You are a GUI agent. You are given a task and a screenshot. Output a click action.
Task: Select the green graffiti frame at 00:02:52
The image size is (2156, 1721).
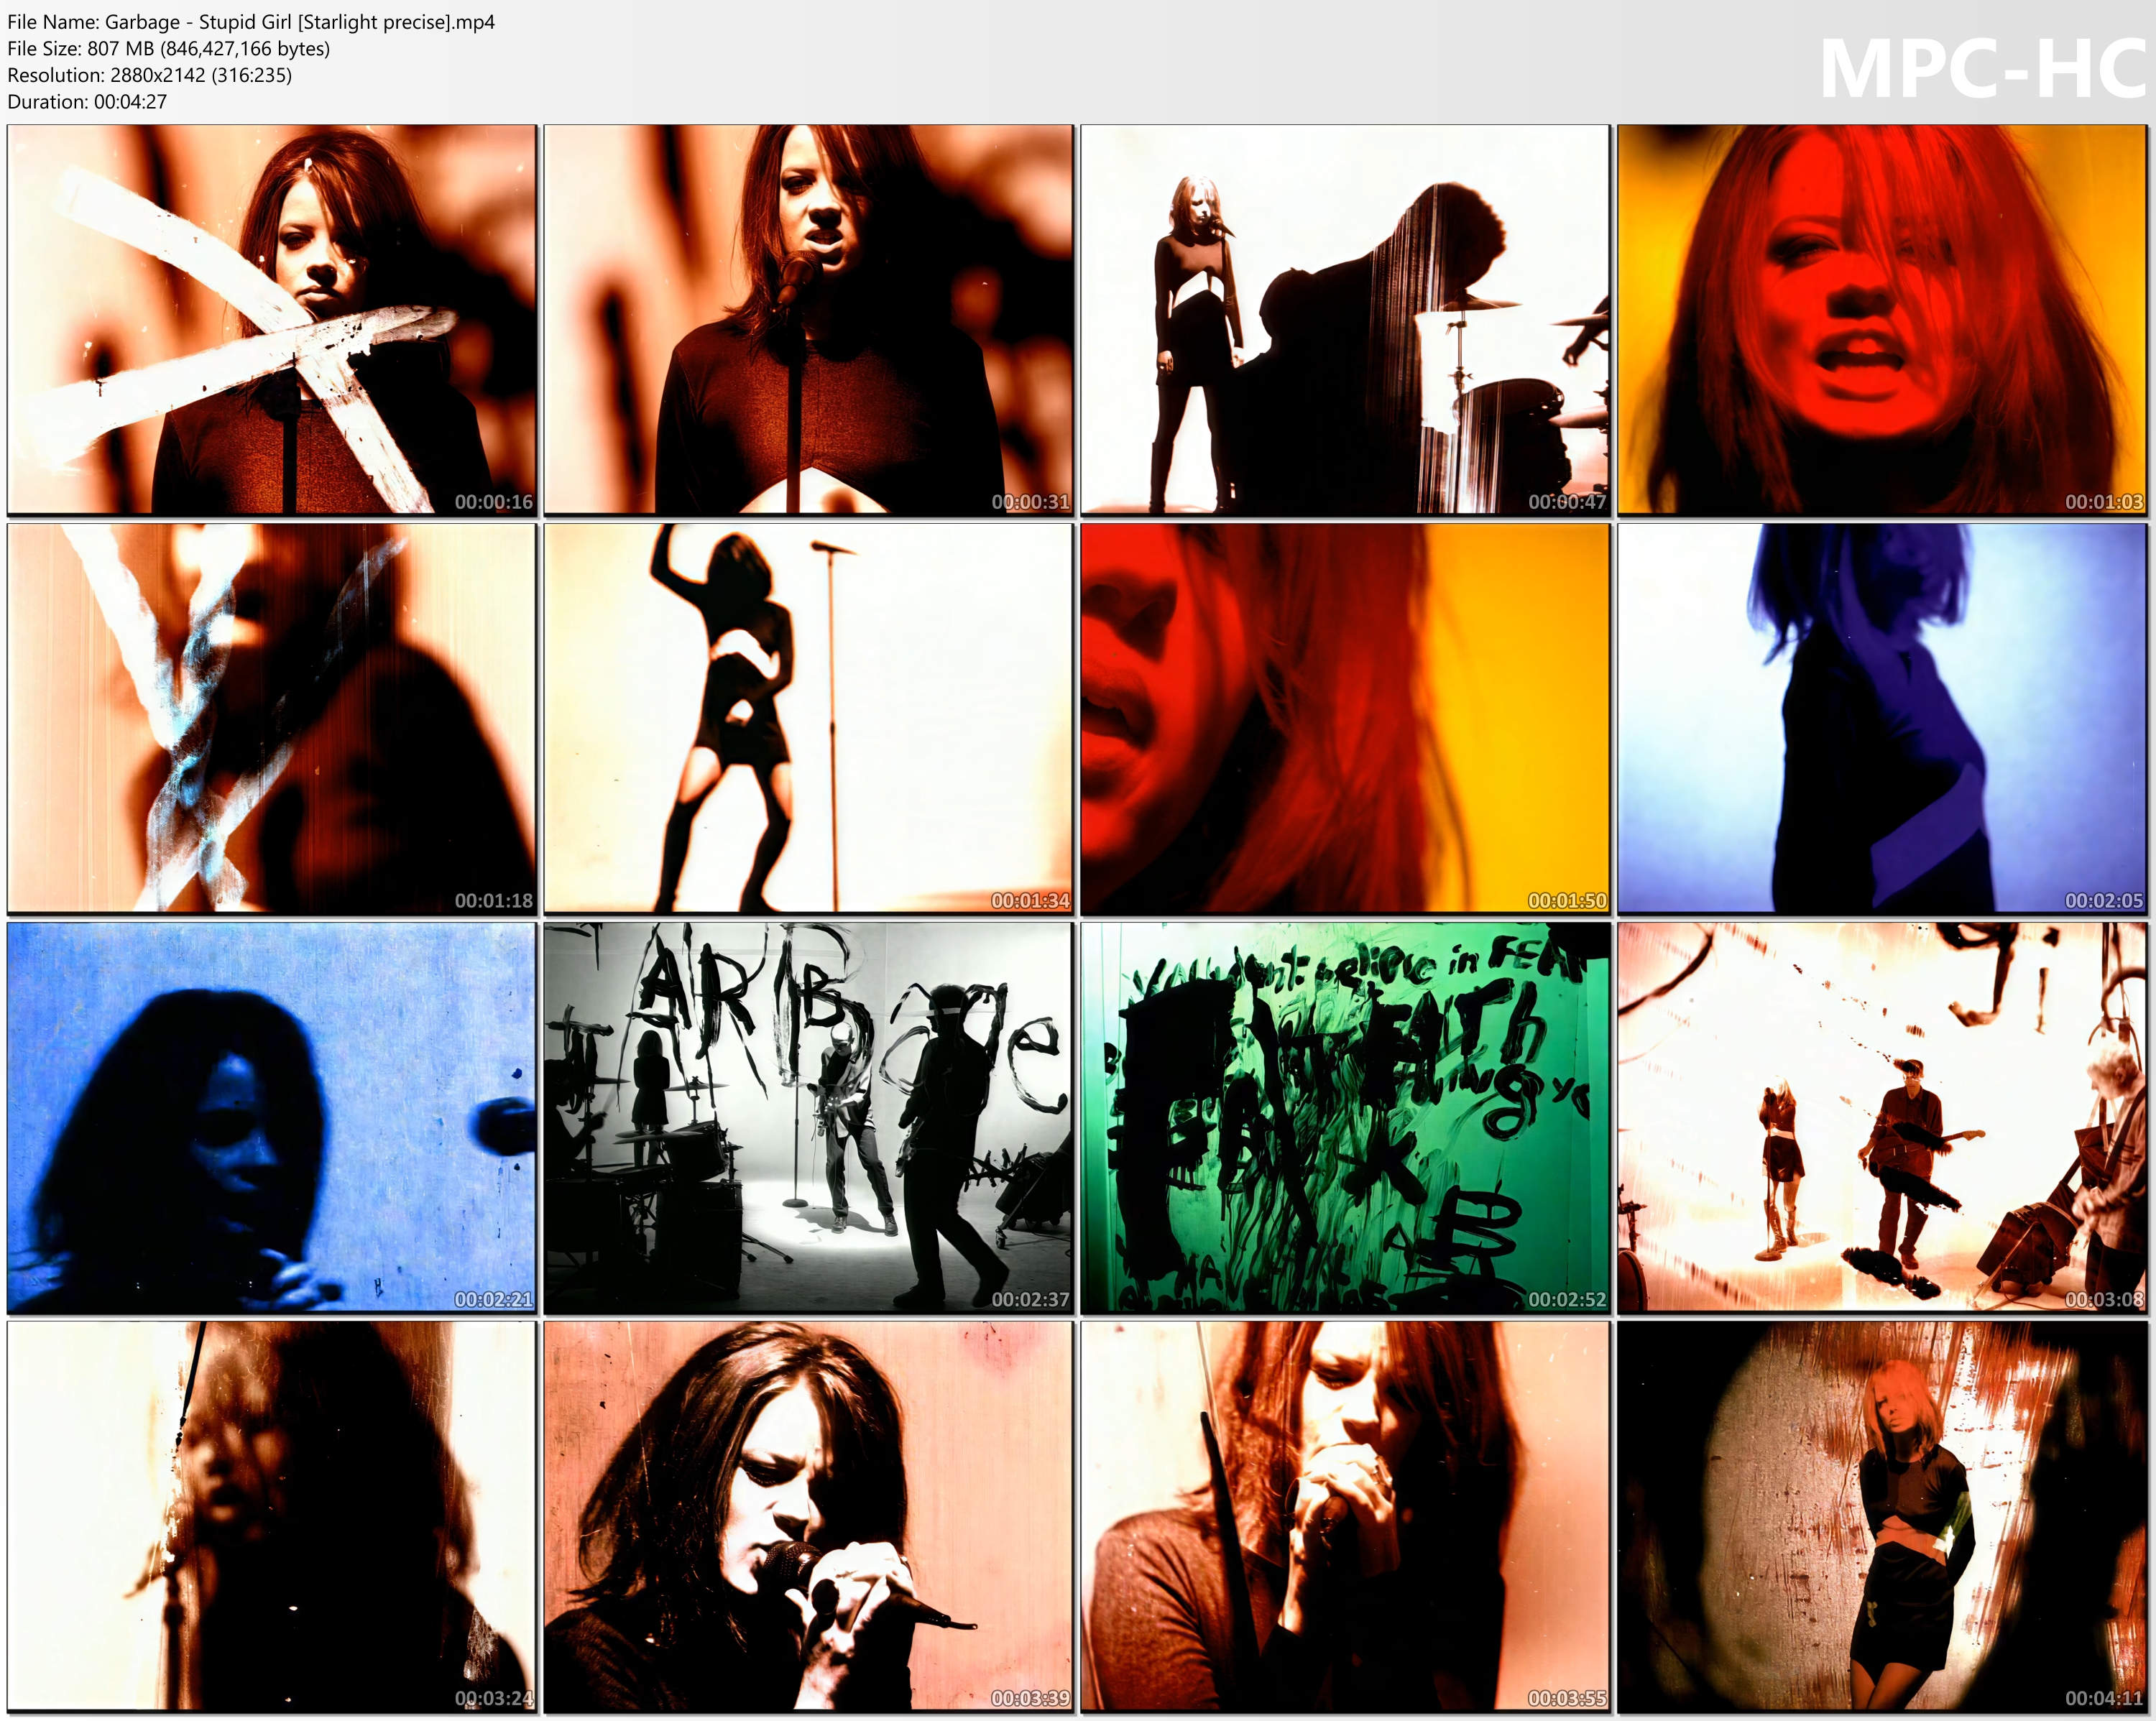(1345, 1117)
